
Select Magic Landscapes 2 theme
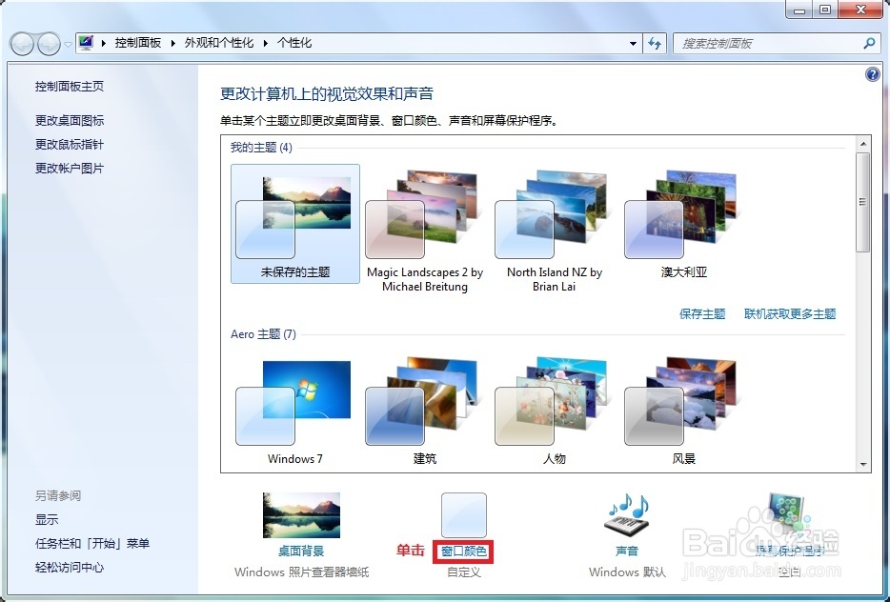(425, 231)
